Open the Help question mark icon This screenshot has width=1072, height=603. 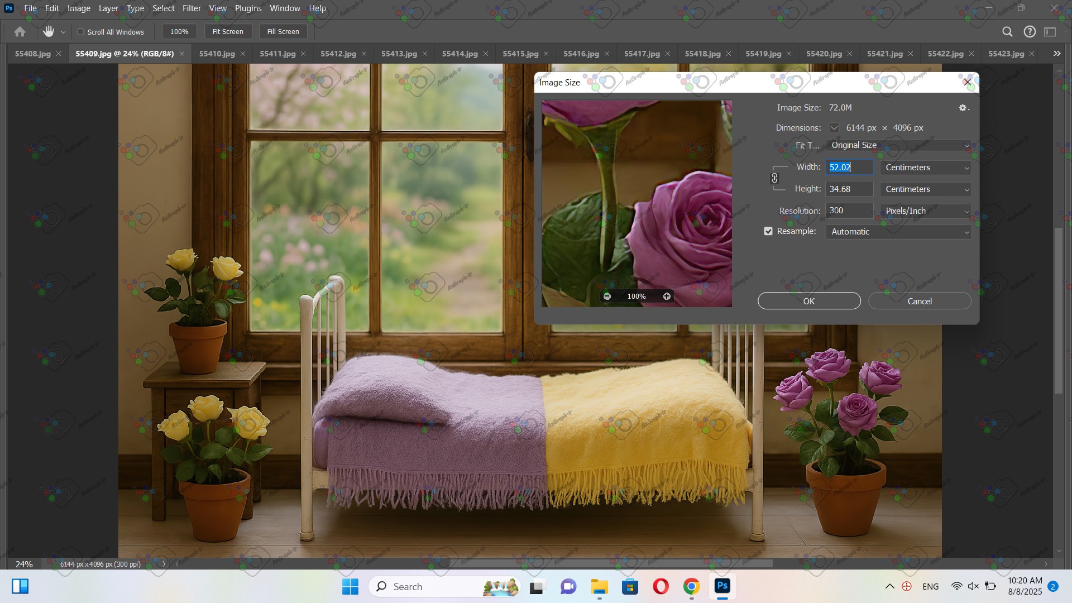1030,32
